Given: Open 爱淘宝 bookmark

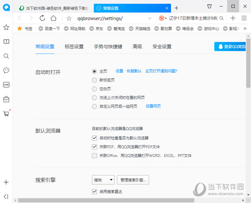Looking at the screenshot, I should click(x=116, y=28).
